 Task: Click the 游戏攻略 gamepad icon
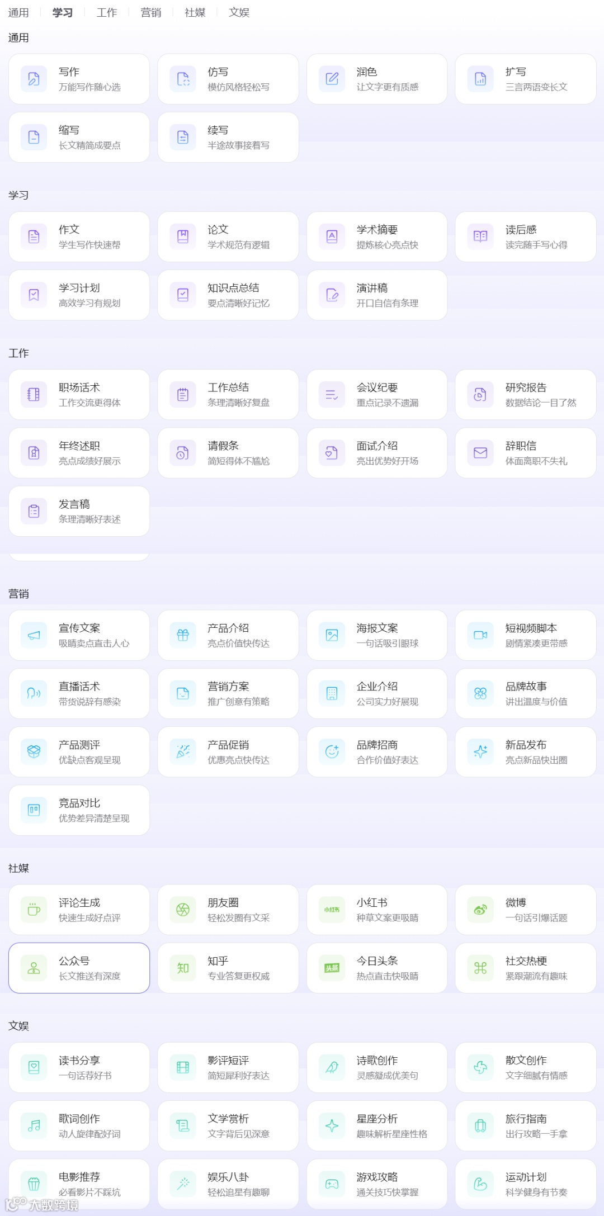(x=332, y=1184)
